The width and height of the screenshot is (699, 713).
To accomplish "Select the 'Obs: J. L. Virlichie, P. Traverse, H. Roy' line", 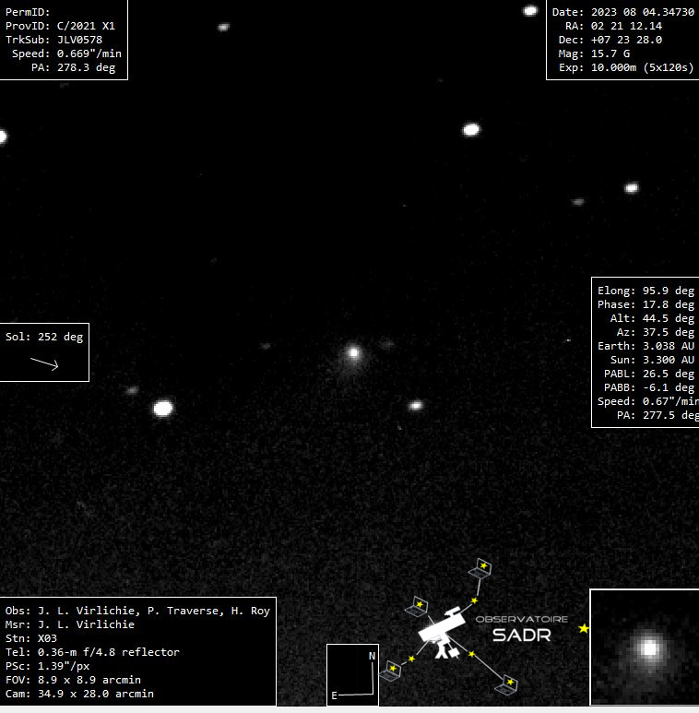I will coord(137,611).
